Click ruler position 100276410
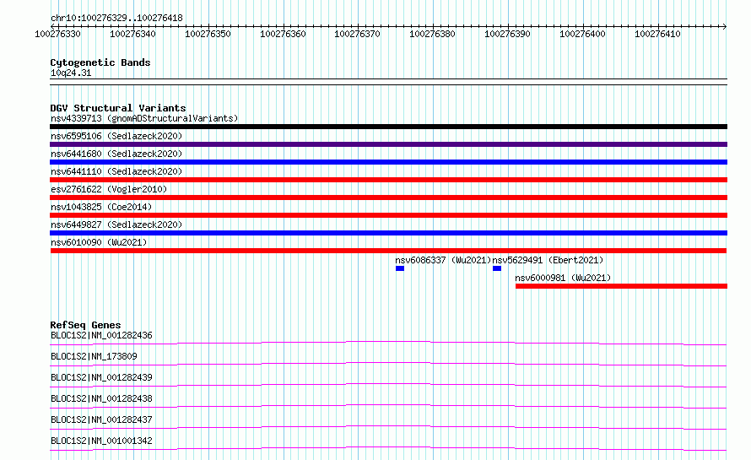The image size is (751, 460). pyautogui.click(x=657, y=34)
